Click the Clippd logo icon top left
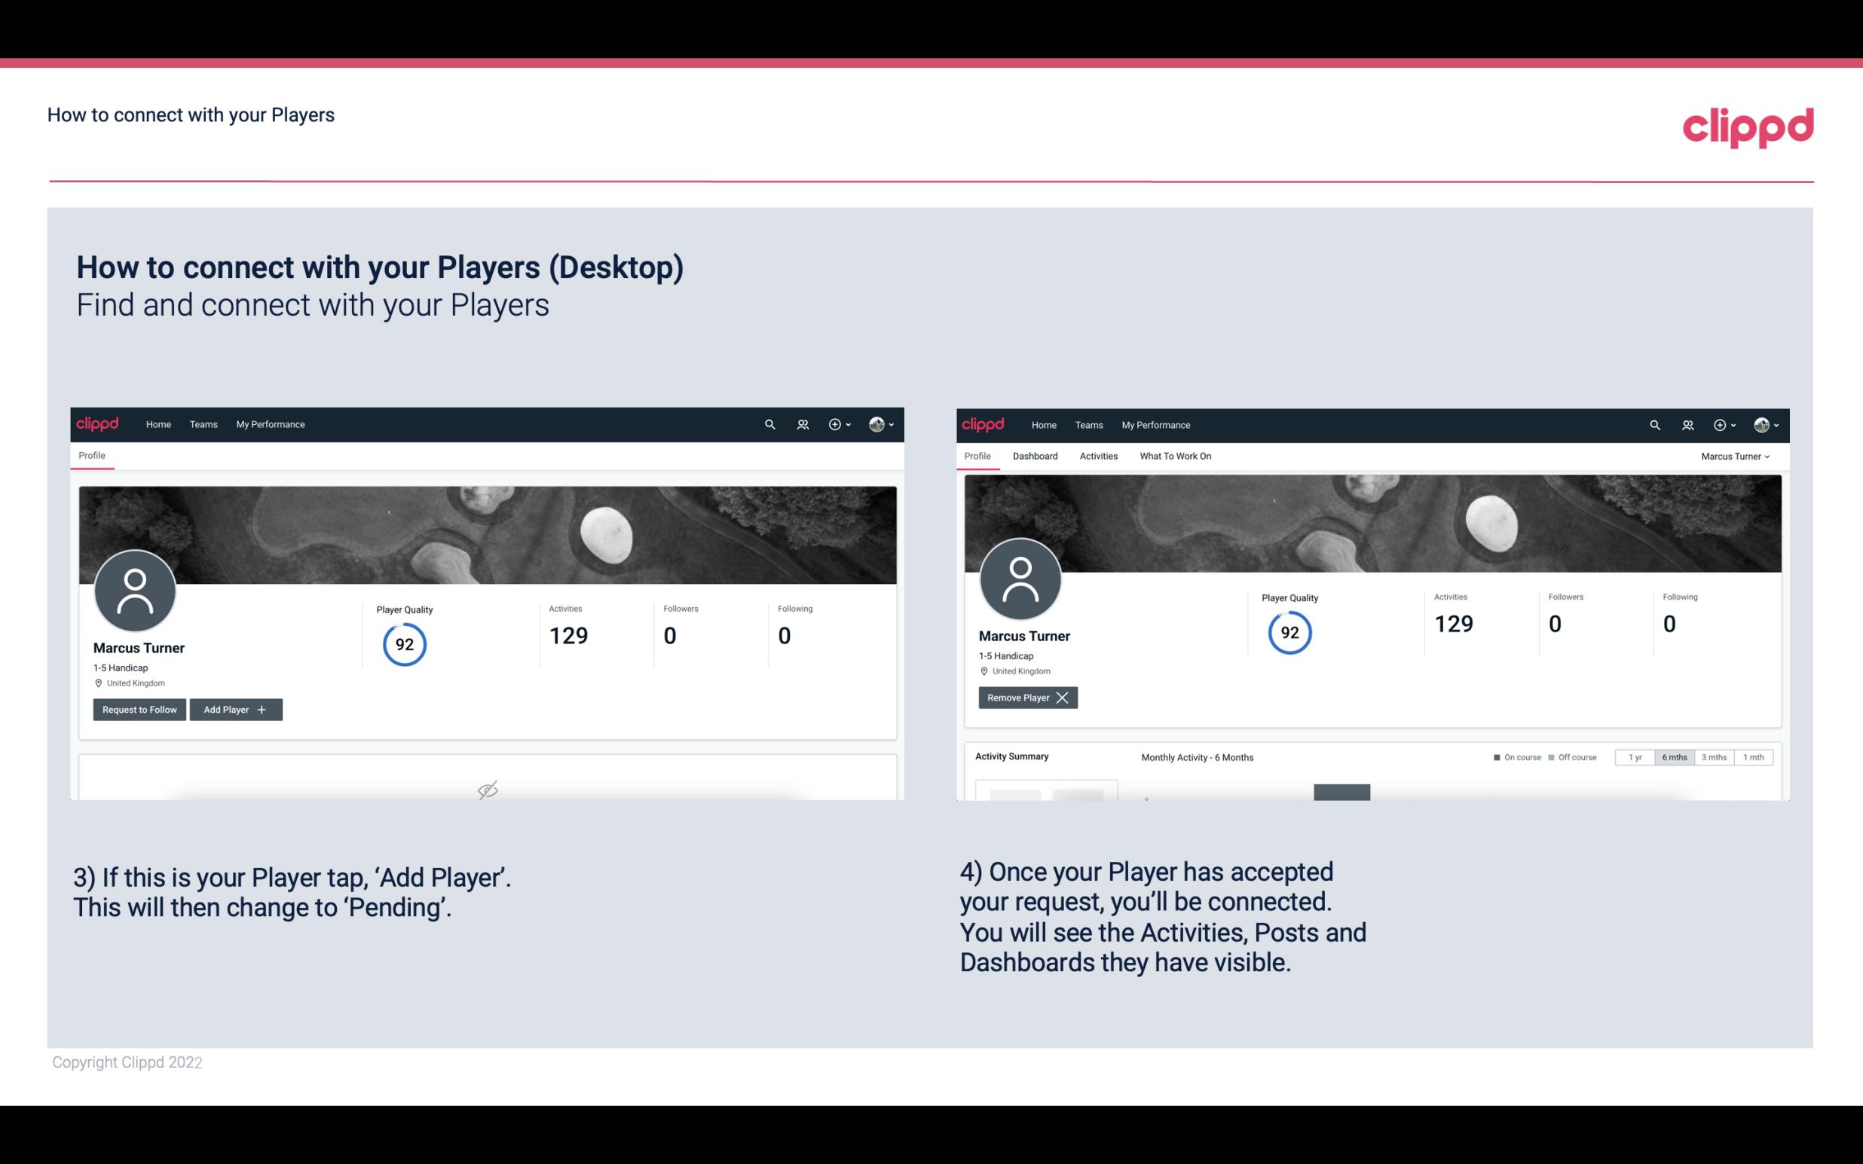 click(x=98, y=423)
